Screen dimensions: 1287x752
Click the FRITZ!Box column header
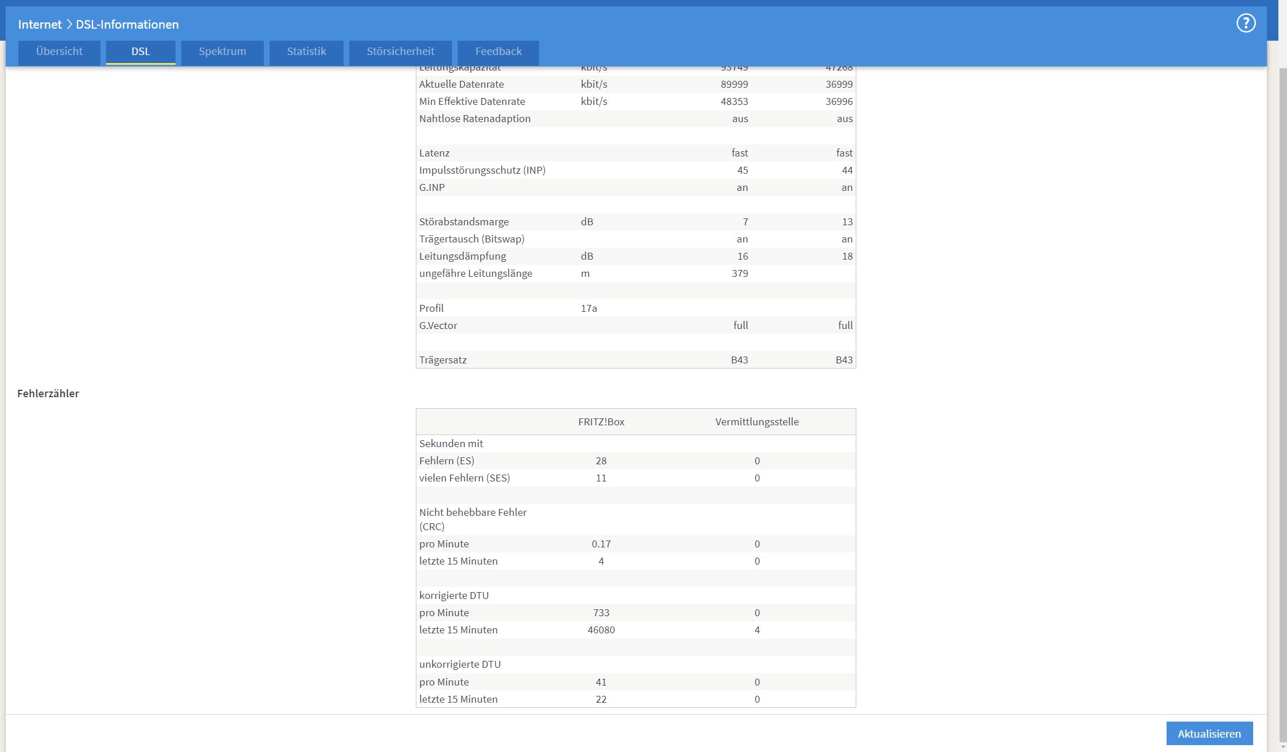tap(601, 422)
